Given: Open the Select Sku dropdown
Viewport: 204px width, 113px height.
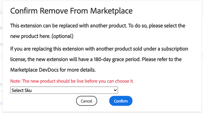Looking at the screenshot, I should coord(64,90).
